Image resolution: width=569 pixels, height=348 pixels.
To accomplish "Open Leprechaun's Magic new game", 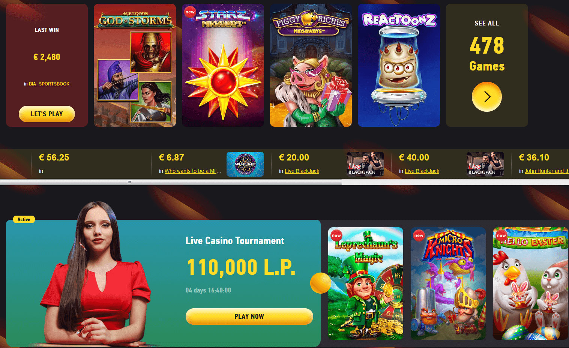I will click(x=366, y=283).
